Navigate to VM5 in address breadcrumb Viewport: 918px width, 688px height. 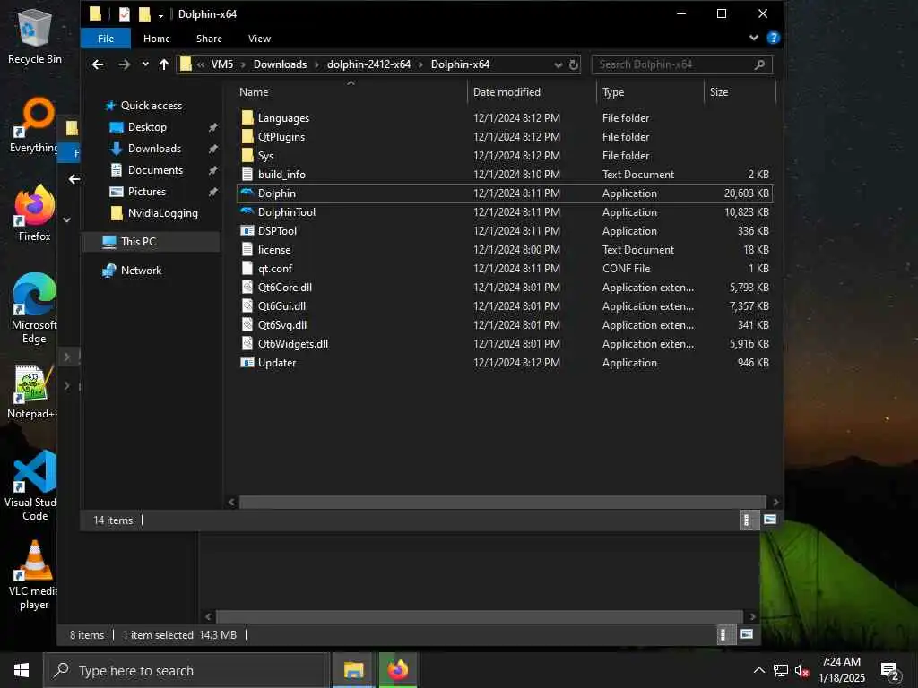pyautogui.click(x=222, y=64)
